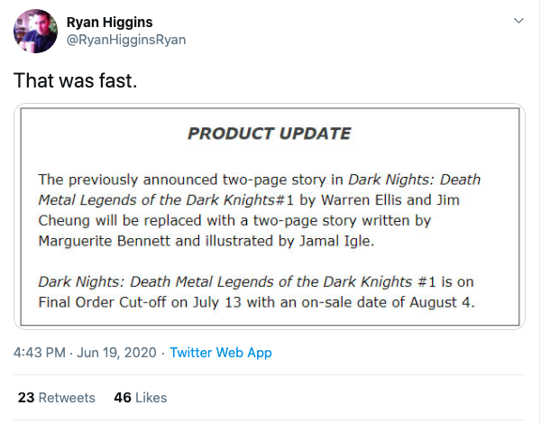The image size is (541, 424).
Task: Select the "That was fast." tweet text
Action: [x=75, y=80]
